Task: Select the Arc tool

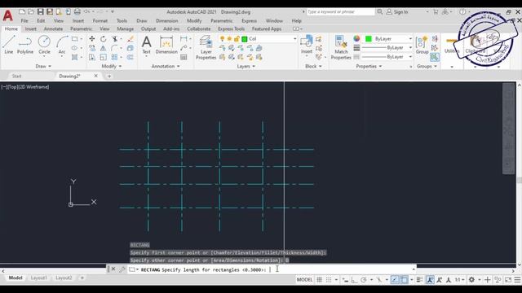Action: pos(62,45)
